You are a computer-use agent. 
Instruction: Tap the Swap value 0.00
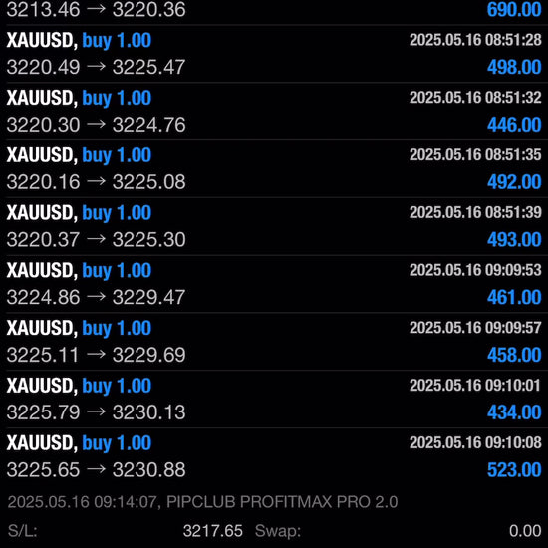525,531
